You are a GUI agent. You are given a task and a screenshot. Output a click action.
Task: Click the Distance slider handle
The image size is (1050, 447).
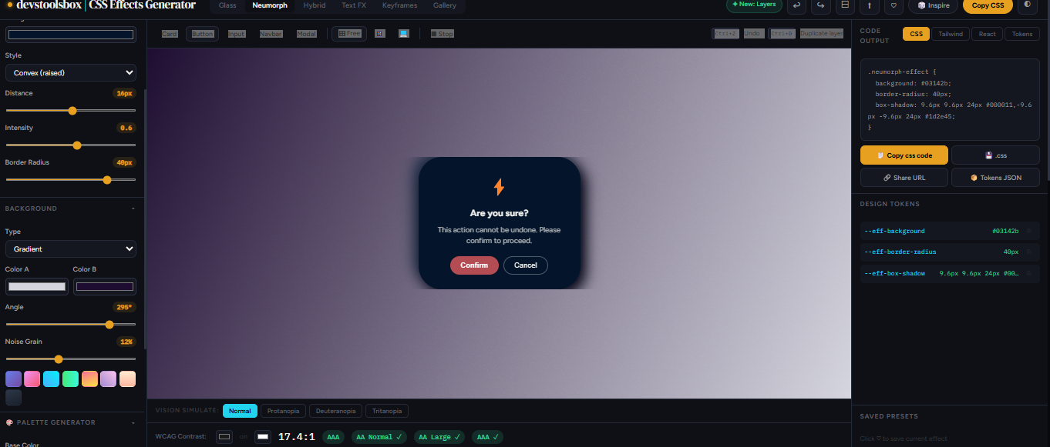72,111
